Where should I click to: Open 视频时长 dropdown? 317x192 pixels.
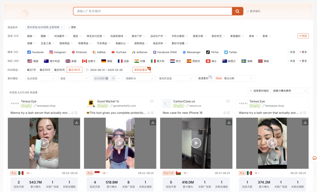pyautogui.click(x=139, y=78)
